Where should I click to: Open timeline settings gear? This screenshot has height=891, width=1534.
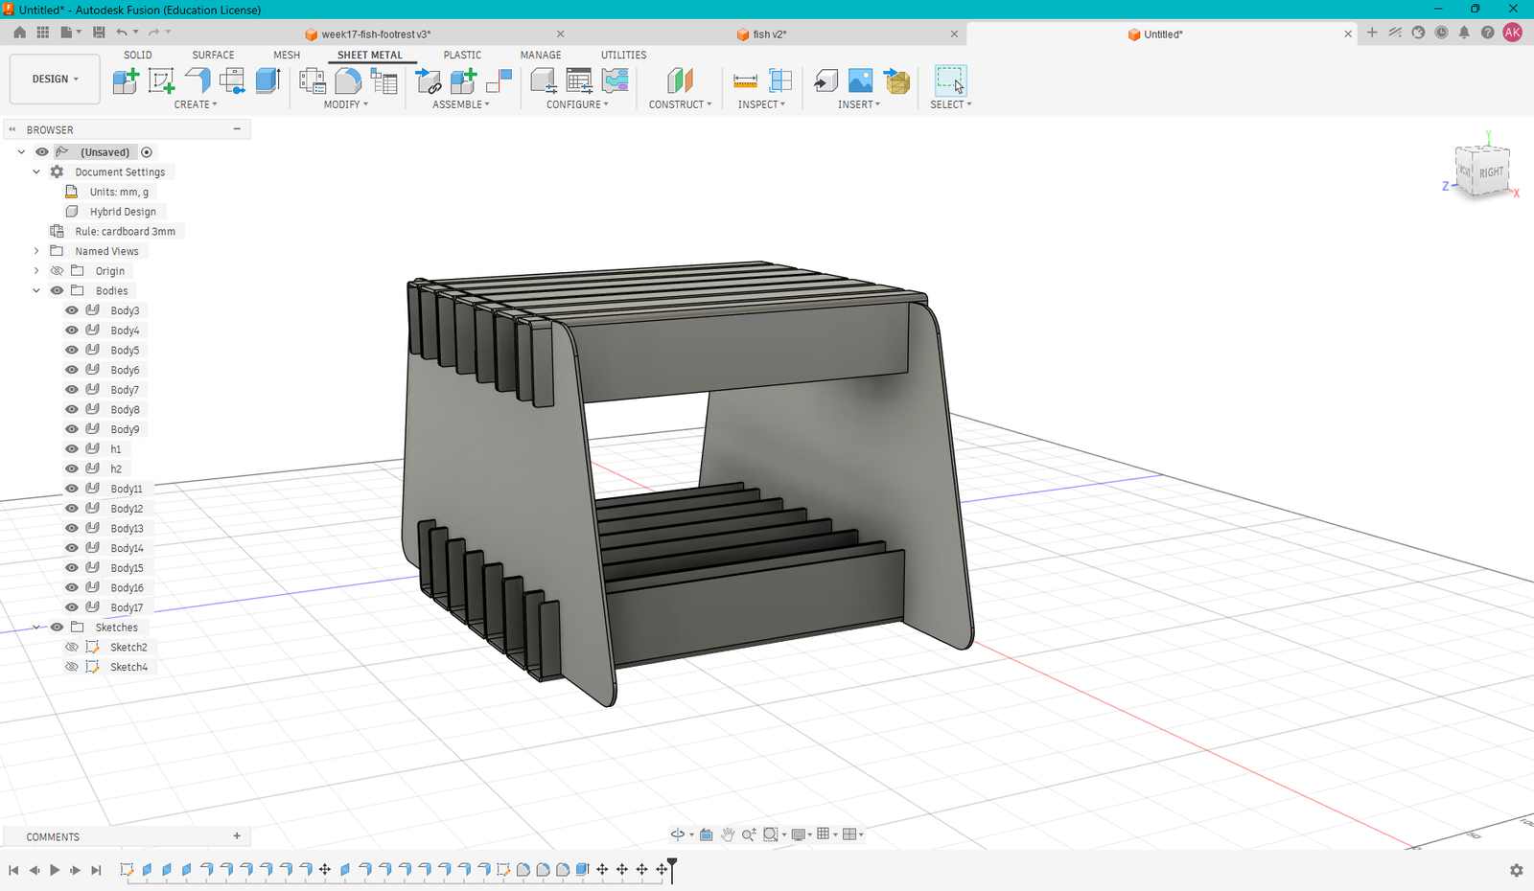coord(1516,870)
